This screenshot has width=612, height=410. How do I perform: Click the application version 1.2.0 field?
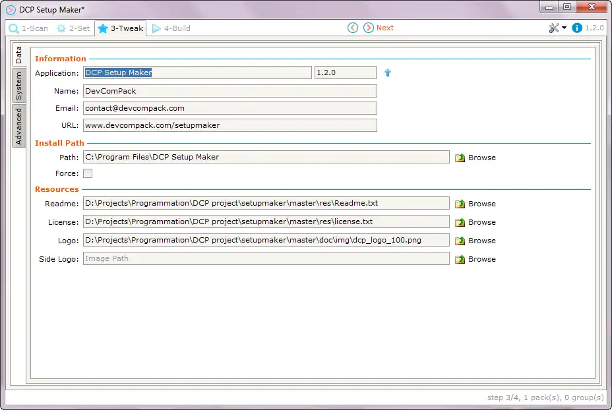346,73
